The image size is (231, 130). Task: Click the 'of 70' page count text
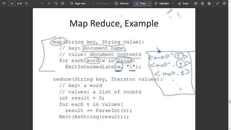coord(19,3)
